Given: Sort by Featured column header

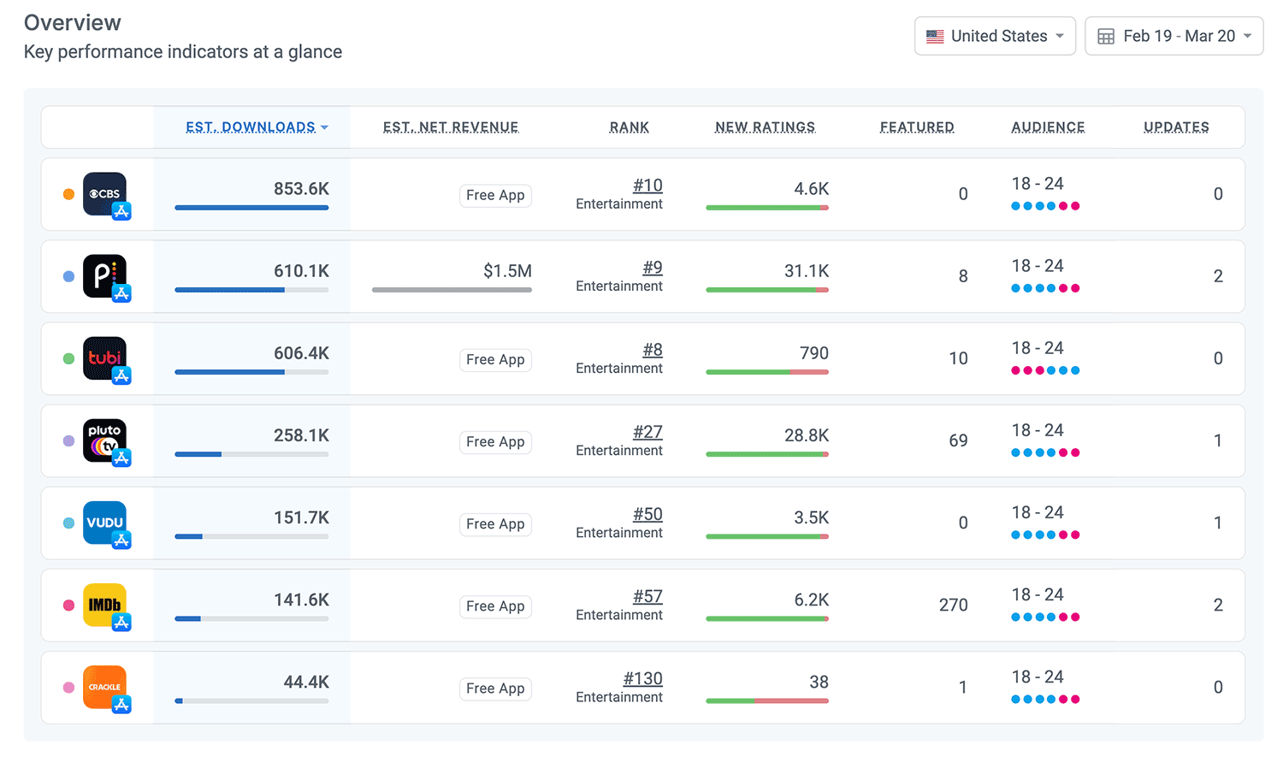Looking at the screenshot, I should [x=917, y=127].
